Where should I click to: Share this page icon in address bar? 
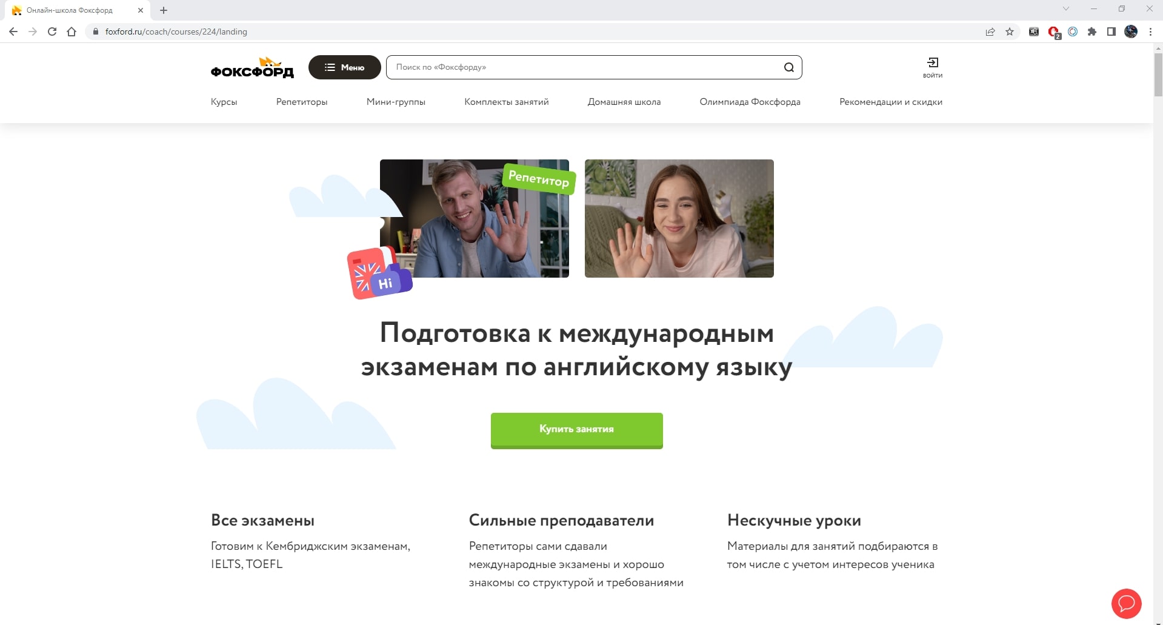pos(990,32)
